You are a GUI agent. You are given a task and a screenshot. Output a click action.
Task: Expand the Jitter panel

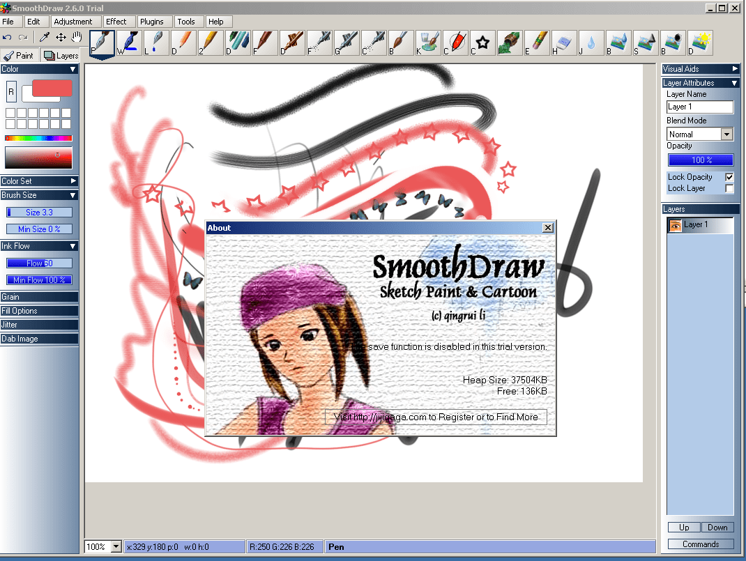click(39, 325)
